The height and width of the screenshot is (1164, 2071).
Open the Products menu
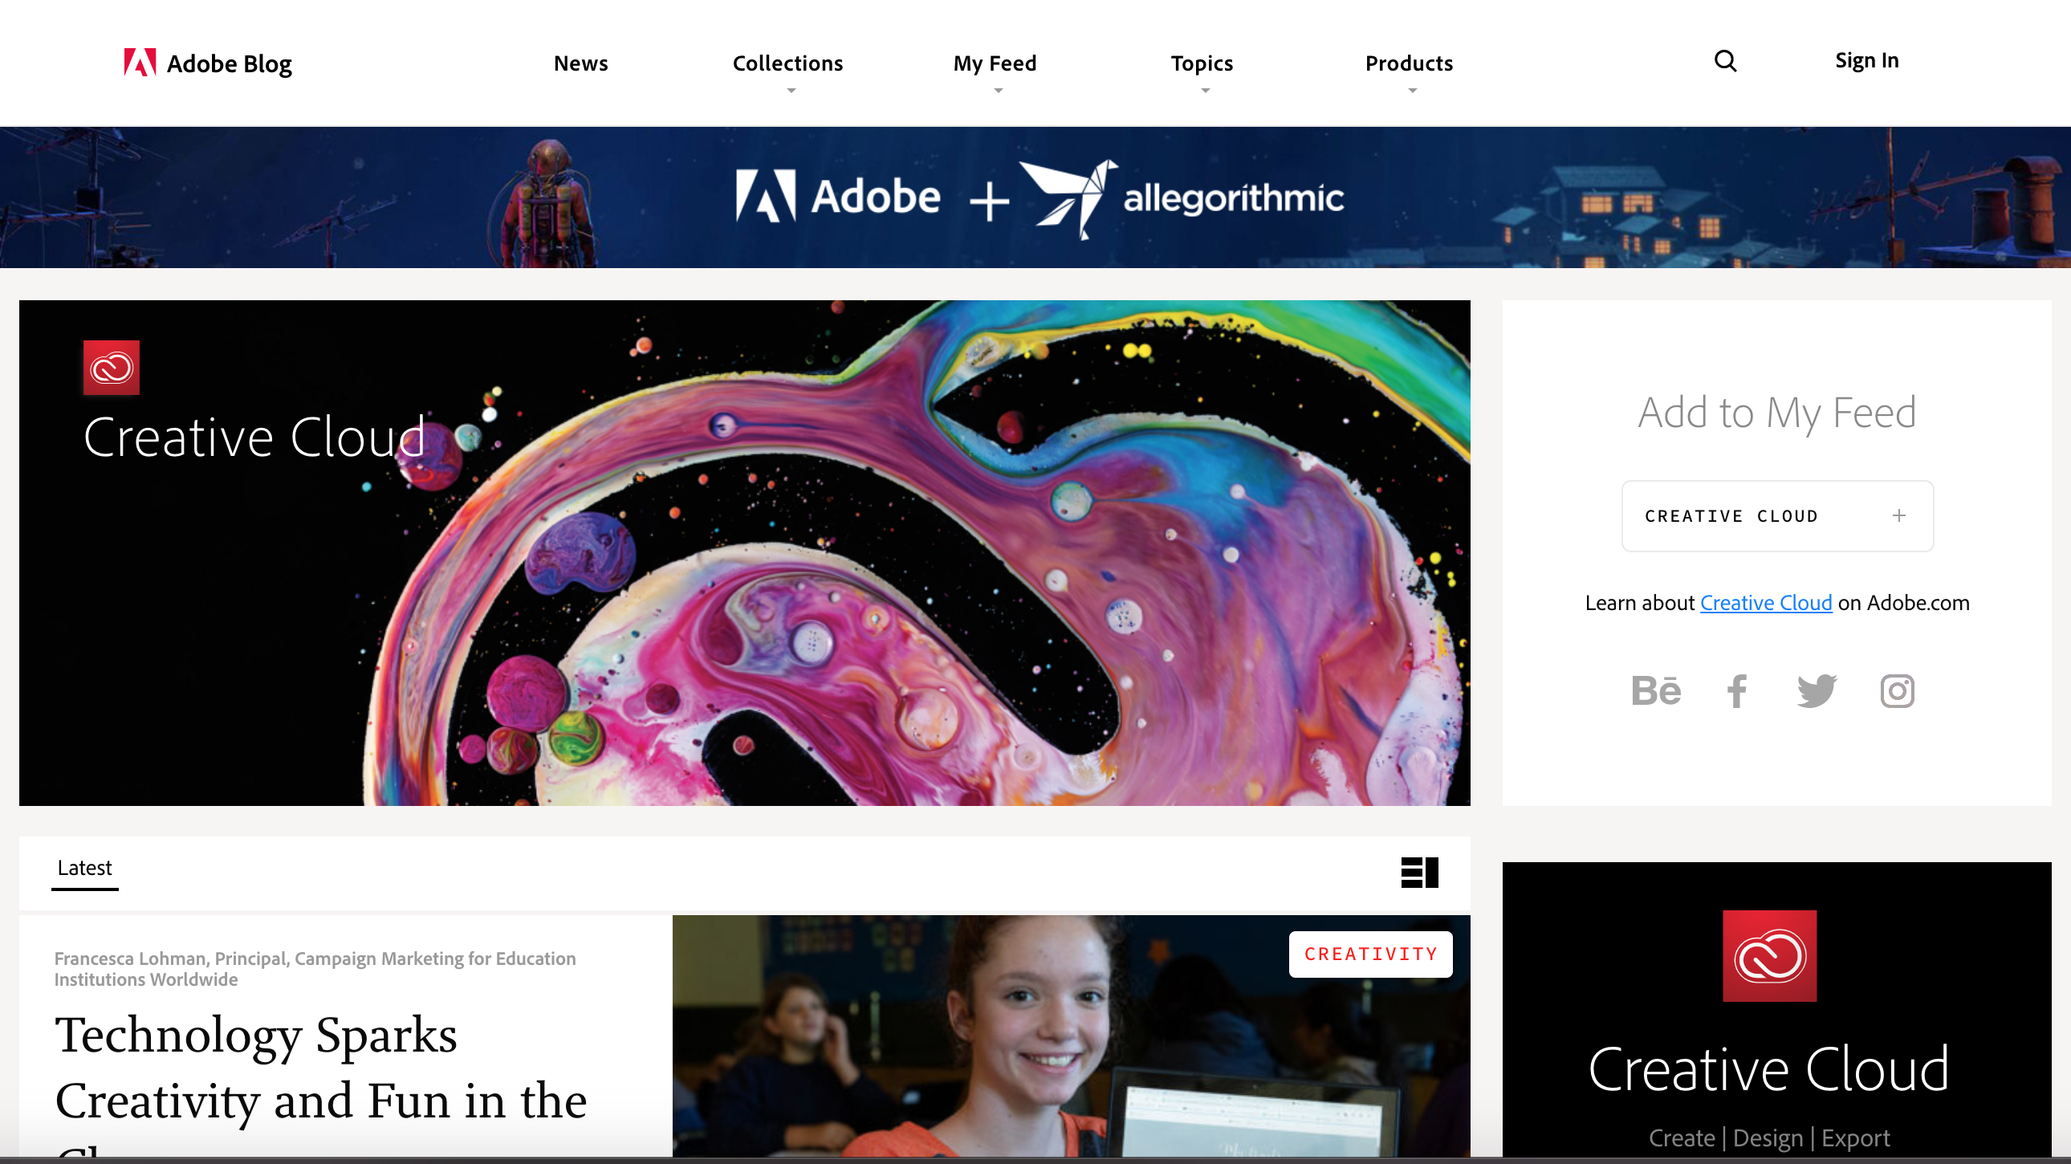pyautogui.click(x=1410, y=63)
